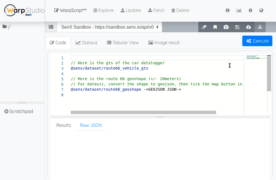Click the info circle icon
Image resolution: width=276 pixels, height=180 pixels.
(x=228, y=10)
